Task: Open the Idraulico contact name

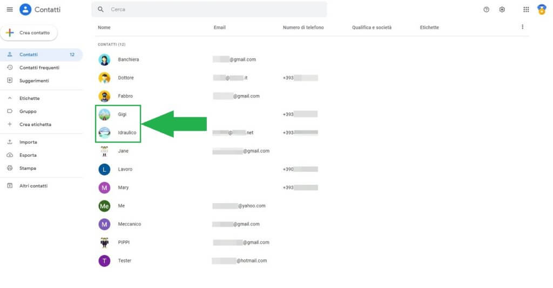Action: (x=127, y=133)
